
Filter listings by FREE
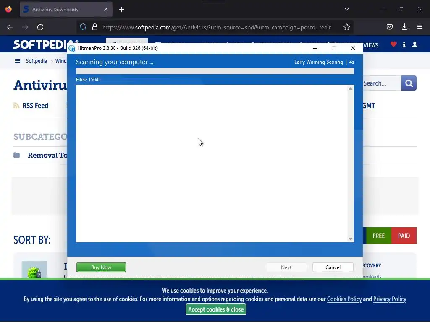(378, 236)
